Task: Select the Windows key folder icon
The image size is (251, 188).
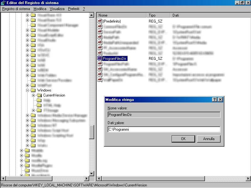Action: (33, 90)
